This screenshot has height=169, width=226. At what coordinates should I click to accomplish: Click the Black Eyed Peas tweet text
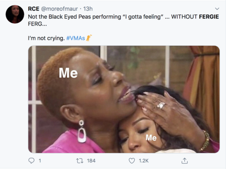[123, 20]
